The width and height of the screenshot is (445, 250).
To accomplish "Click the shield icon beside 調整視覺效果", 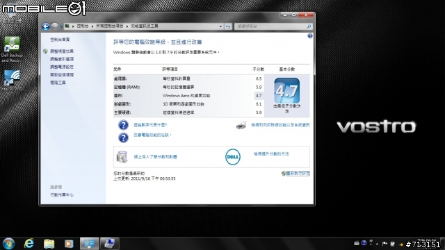I will tap(45, 51).
